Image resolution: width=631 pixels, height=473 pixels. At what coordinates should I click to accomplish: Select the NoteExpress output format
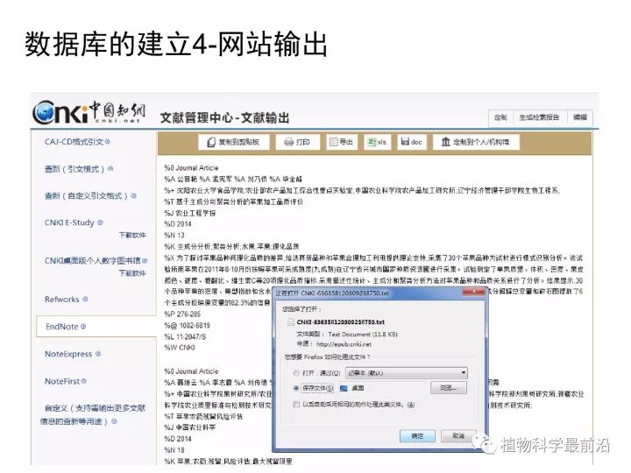[x=68, y=354]
